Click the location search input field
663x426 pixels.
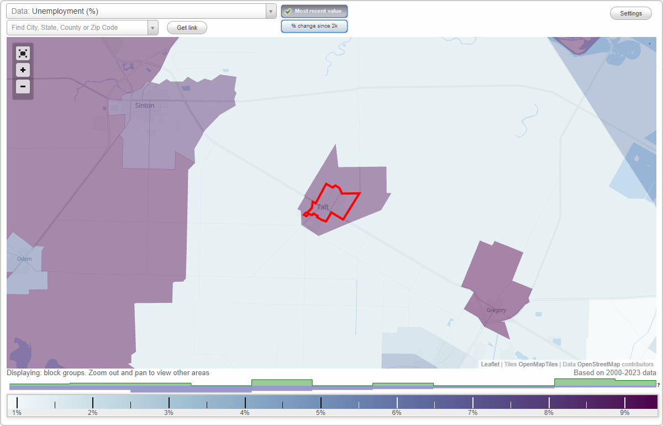[x=77, y=27]
